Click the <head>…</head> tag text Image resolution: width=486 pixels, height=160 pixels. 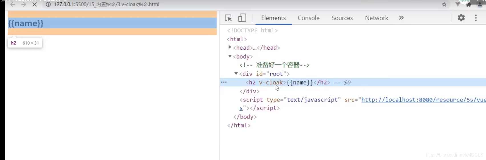257,48
